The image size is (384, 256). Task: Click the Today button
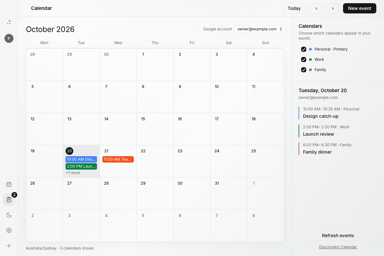[294, 8]
